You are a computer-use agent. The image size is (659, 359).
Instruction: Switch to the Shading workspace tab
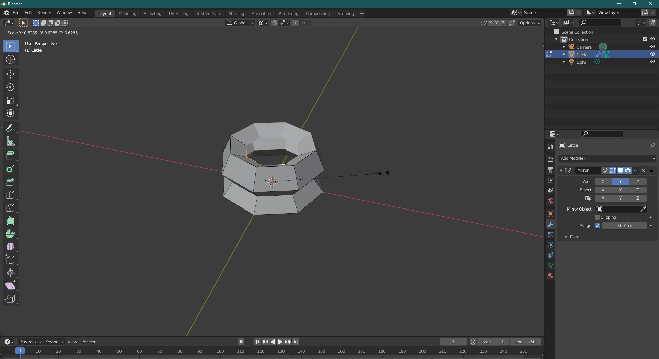pyautogui.click(x=236, y=13)
